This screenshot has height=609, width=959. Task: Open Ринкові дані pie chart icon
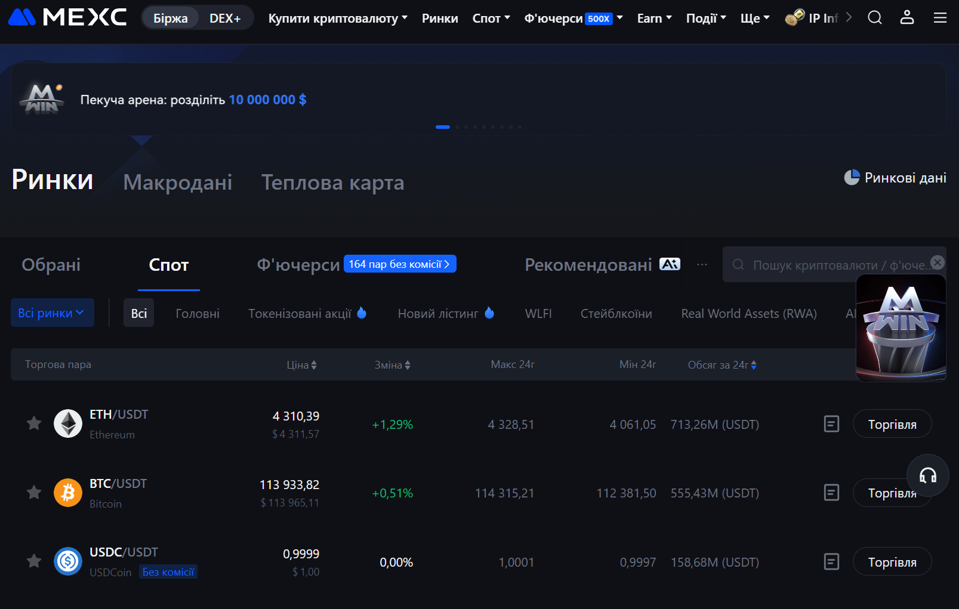pyautogui.click(x=852, y=177)
